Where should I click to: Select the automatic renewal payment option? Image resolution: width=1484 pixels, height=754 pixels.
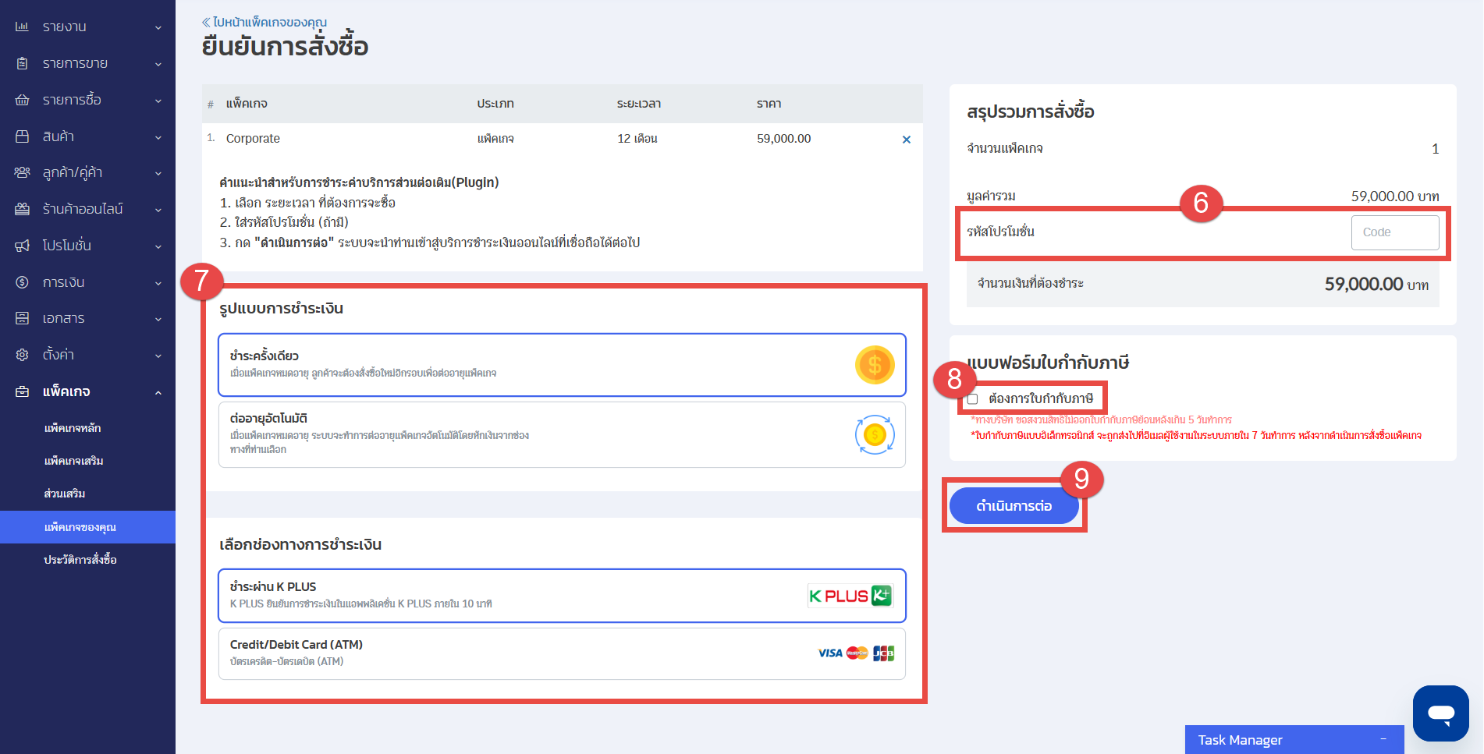click(562, 434)
